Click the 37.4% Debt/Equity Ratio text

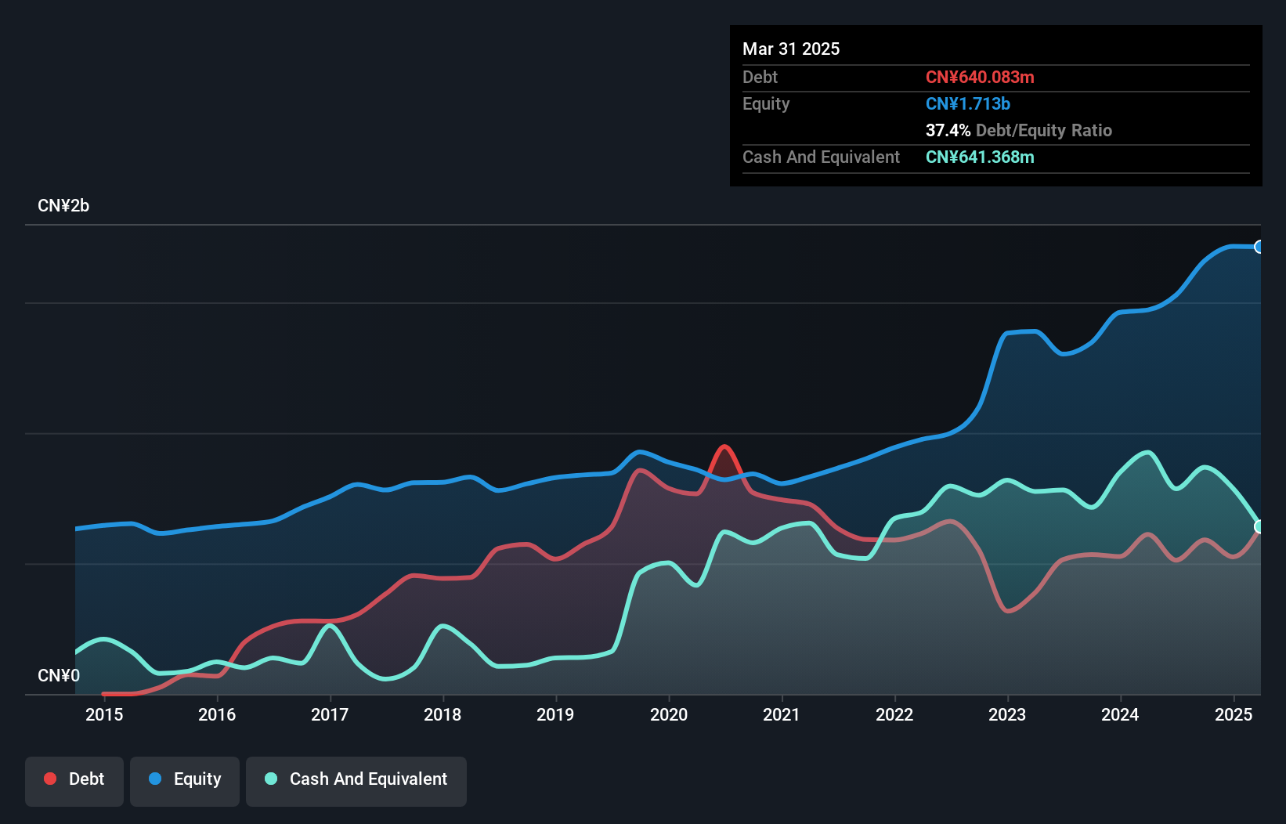click(x=1019, y=130)
